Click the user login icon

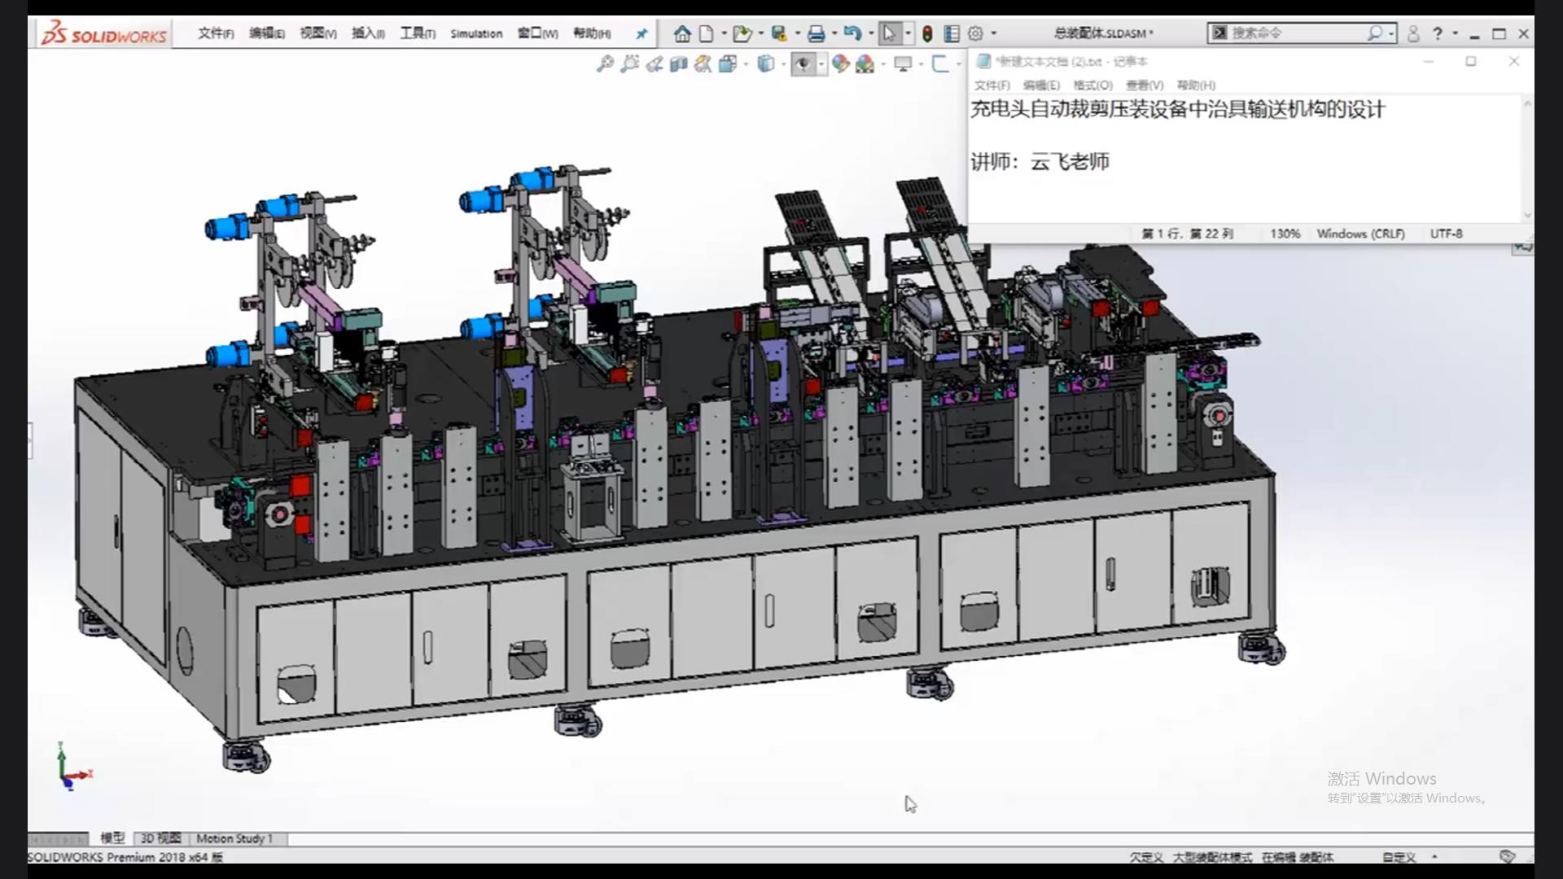pyautogui.click(x=1413, y=33)
